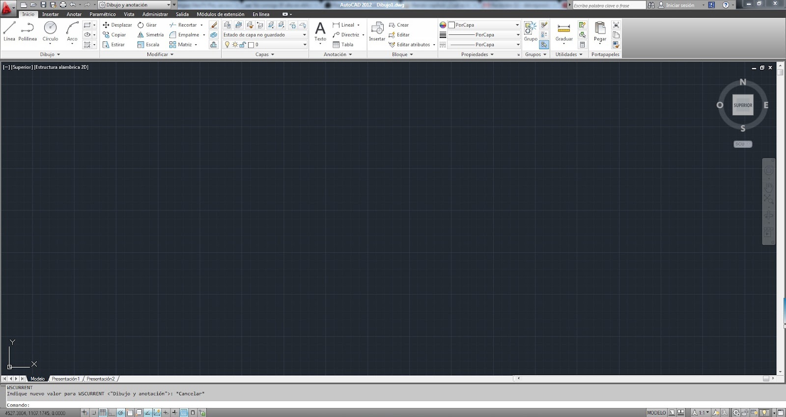Toggle the MODELO space button in status bar
The image size is (786, 417).
pyautogui.click(x=656, y=413)
